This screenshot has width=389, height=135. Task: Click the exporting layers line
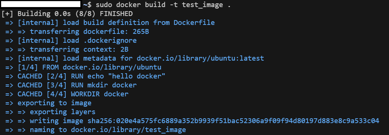(50, 112)
